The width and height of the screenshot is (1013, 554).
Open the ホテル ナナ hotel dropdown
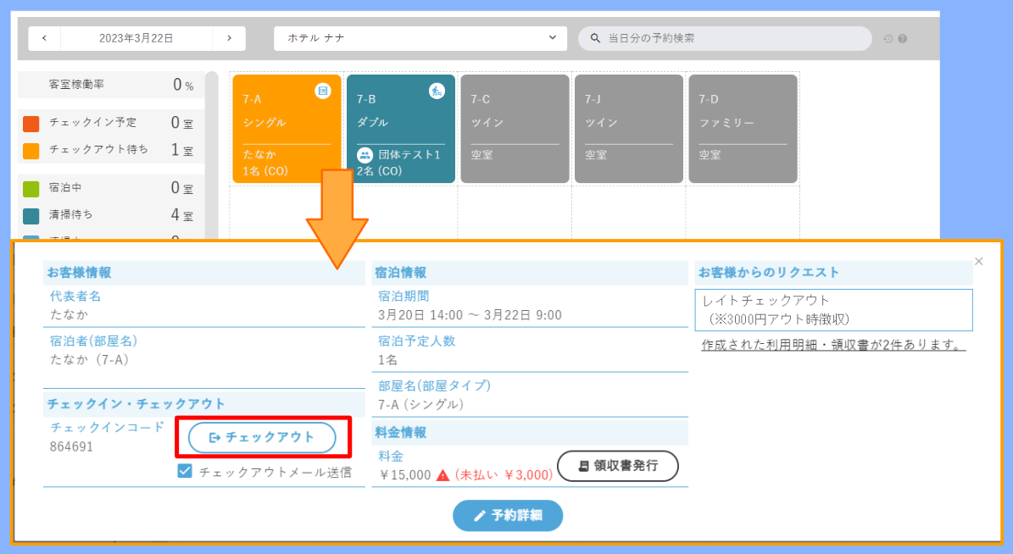(420, 38)
